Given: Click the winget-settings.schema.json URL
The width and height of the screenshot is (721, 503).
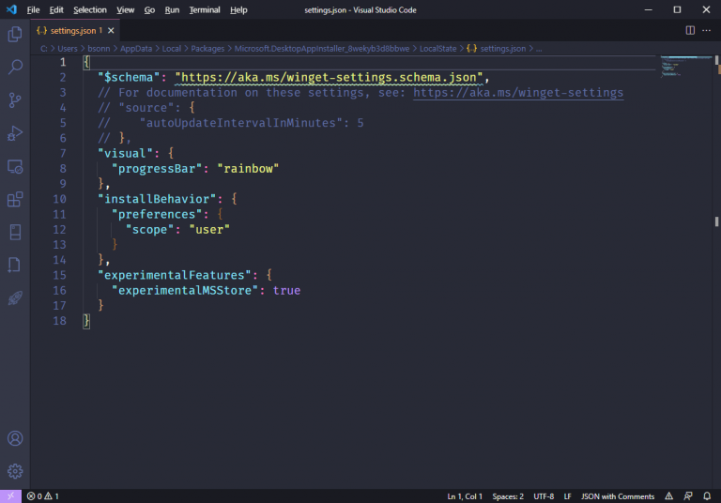Looking at the screenshot, I should 330,77.
